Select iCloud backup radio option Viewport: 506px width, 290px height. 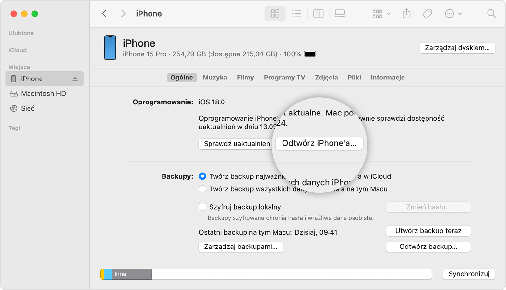[202, 176]
